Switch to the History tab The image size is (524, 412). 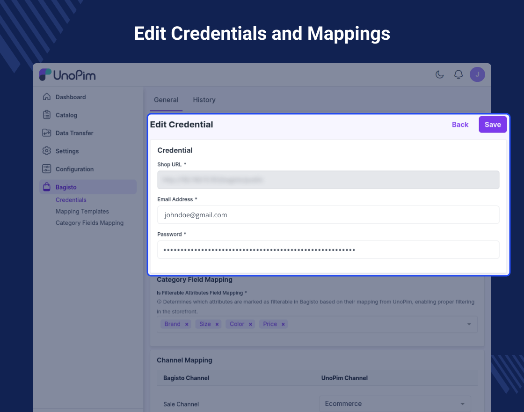coord(204,100)
